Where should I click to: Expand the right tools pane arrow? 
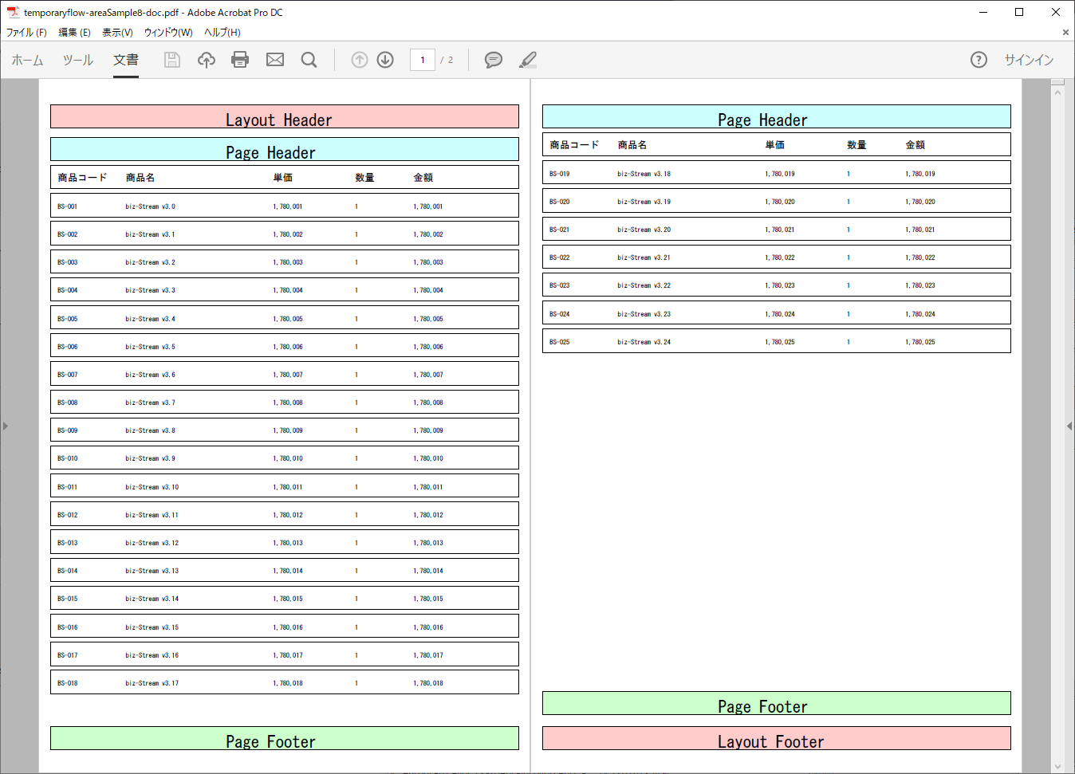(x=1069, y=426)
